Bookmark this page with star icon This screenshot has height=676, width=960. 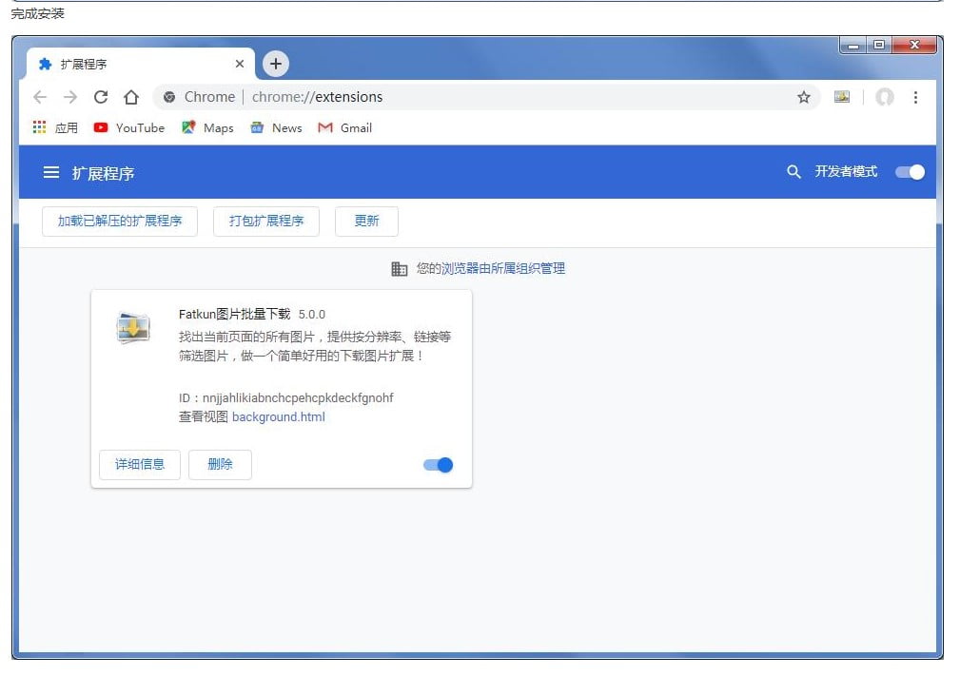804,97
